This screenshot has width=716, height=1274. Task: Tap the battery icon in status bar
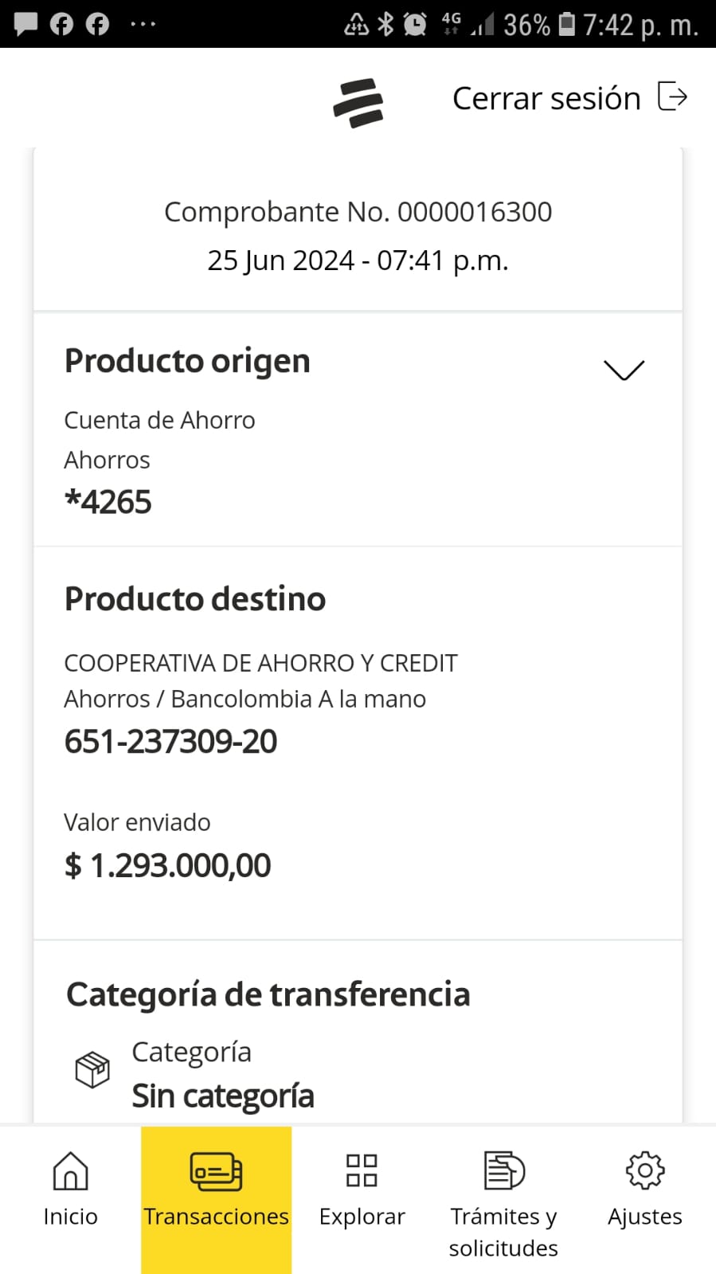point(566,24)
